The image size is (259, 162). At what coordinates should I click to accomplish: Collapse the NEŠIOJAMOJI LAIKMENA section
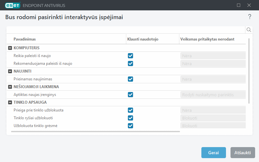click(x=10, y=87)
